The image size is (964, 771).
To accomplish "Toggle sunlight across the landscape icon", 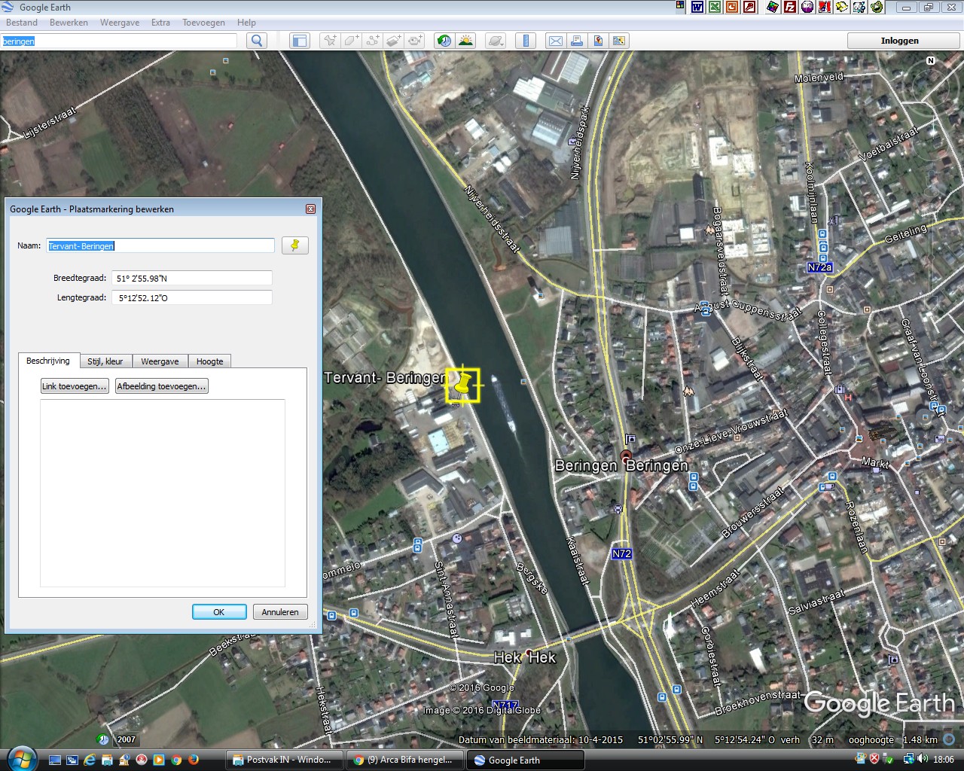I will [466, 41].
